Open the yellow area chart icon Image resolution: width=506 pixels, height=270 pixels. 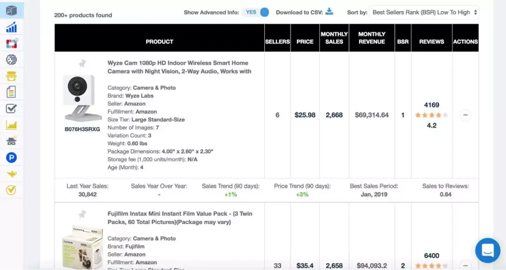coord(11,125)
